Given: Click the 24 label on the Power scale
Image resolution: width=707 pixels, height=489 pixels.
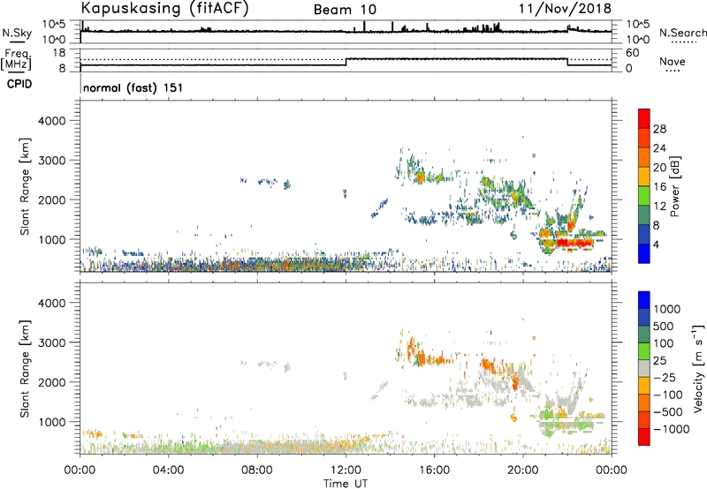Looking at the screenshot, I should click(x=659, y=148).
